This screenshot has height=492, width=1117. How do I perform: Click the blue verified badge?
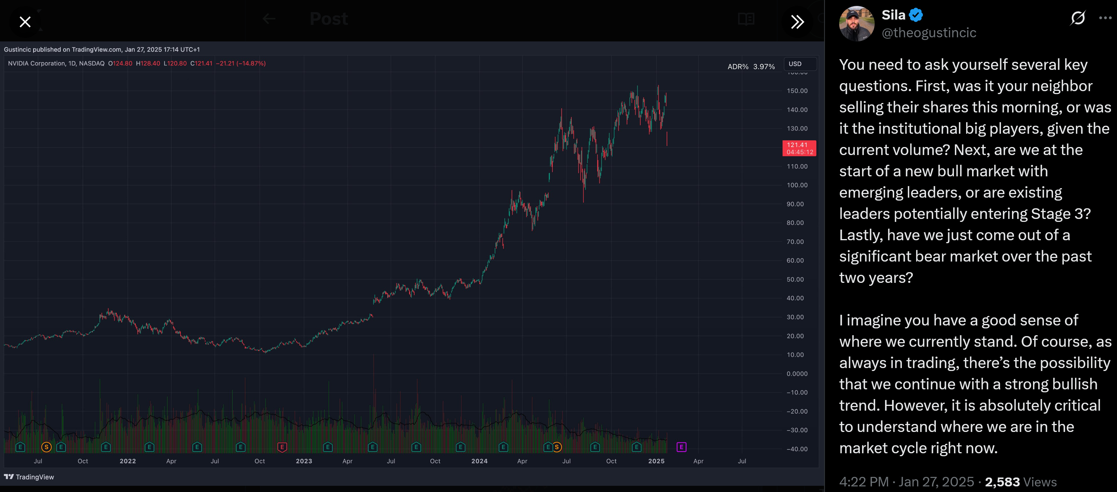(916, 15)
